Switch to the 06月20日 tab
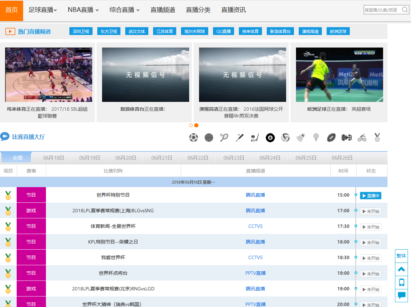The height and width of the screenshot is (307, 411). click(126, 158)
